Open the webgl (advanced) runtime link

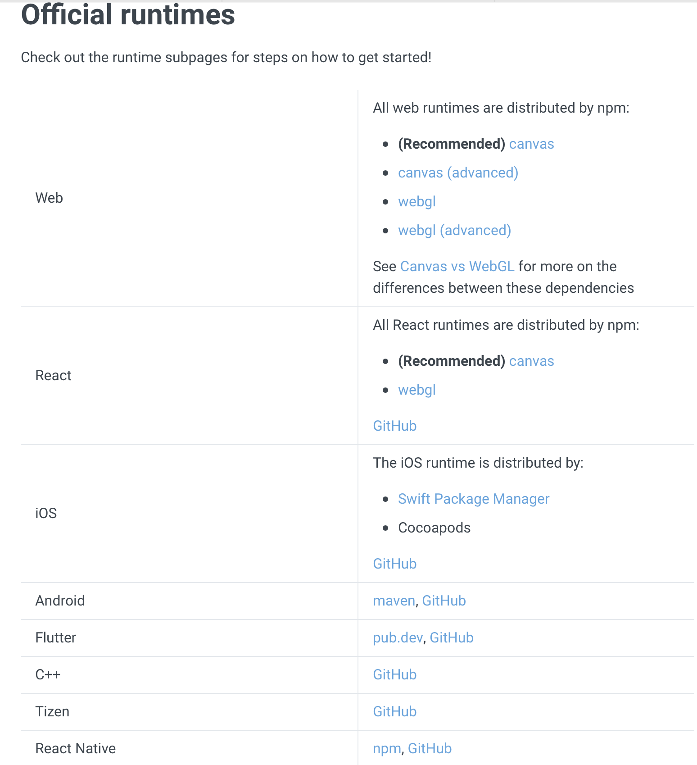point(454,230)
